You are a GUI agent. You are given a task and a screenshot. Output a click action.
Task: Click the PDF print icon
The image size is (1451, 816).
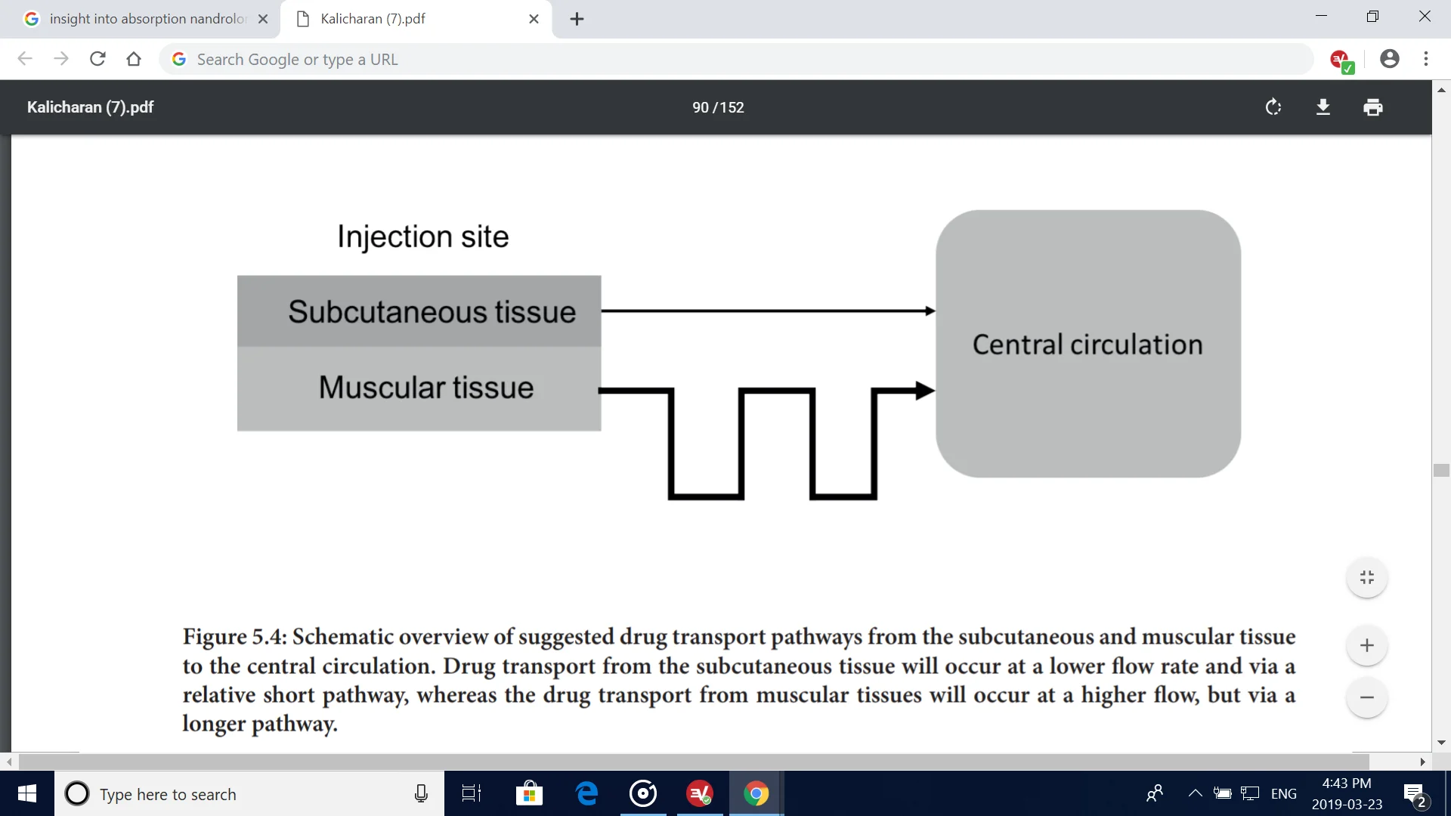[x=1373, y=107]
